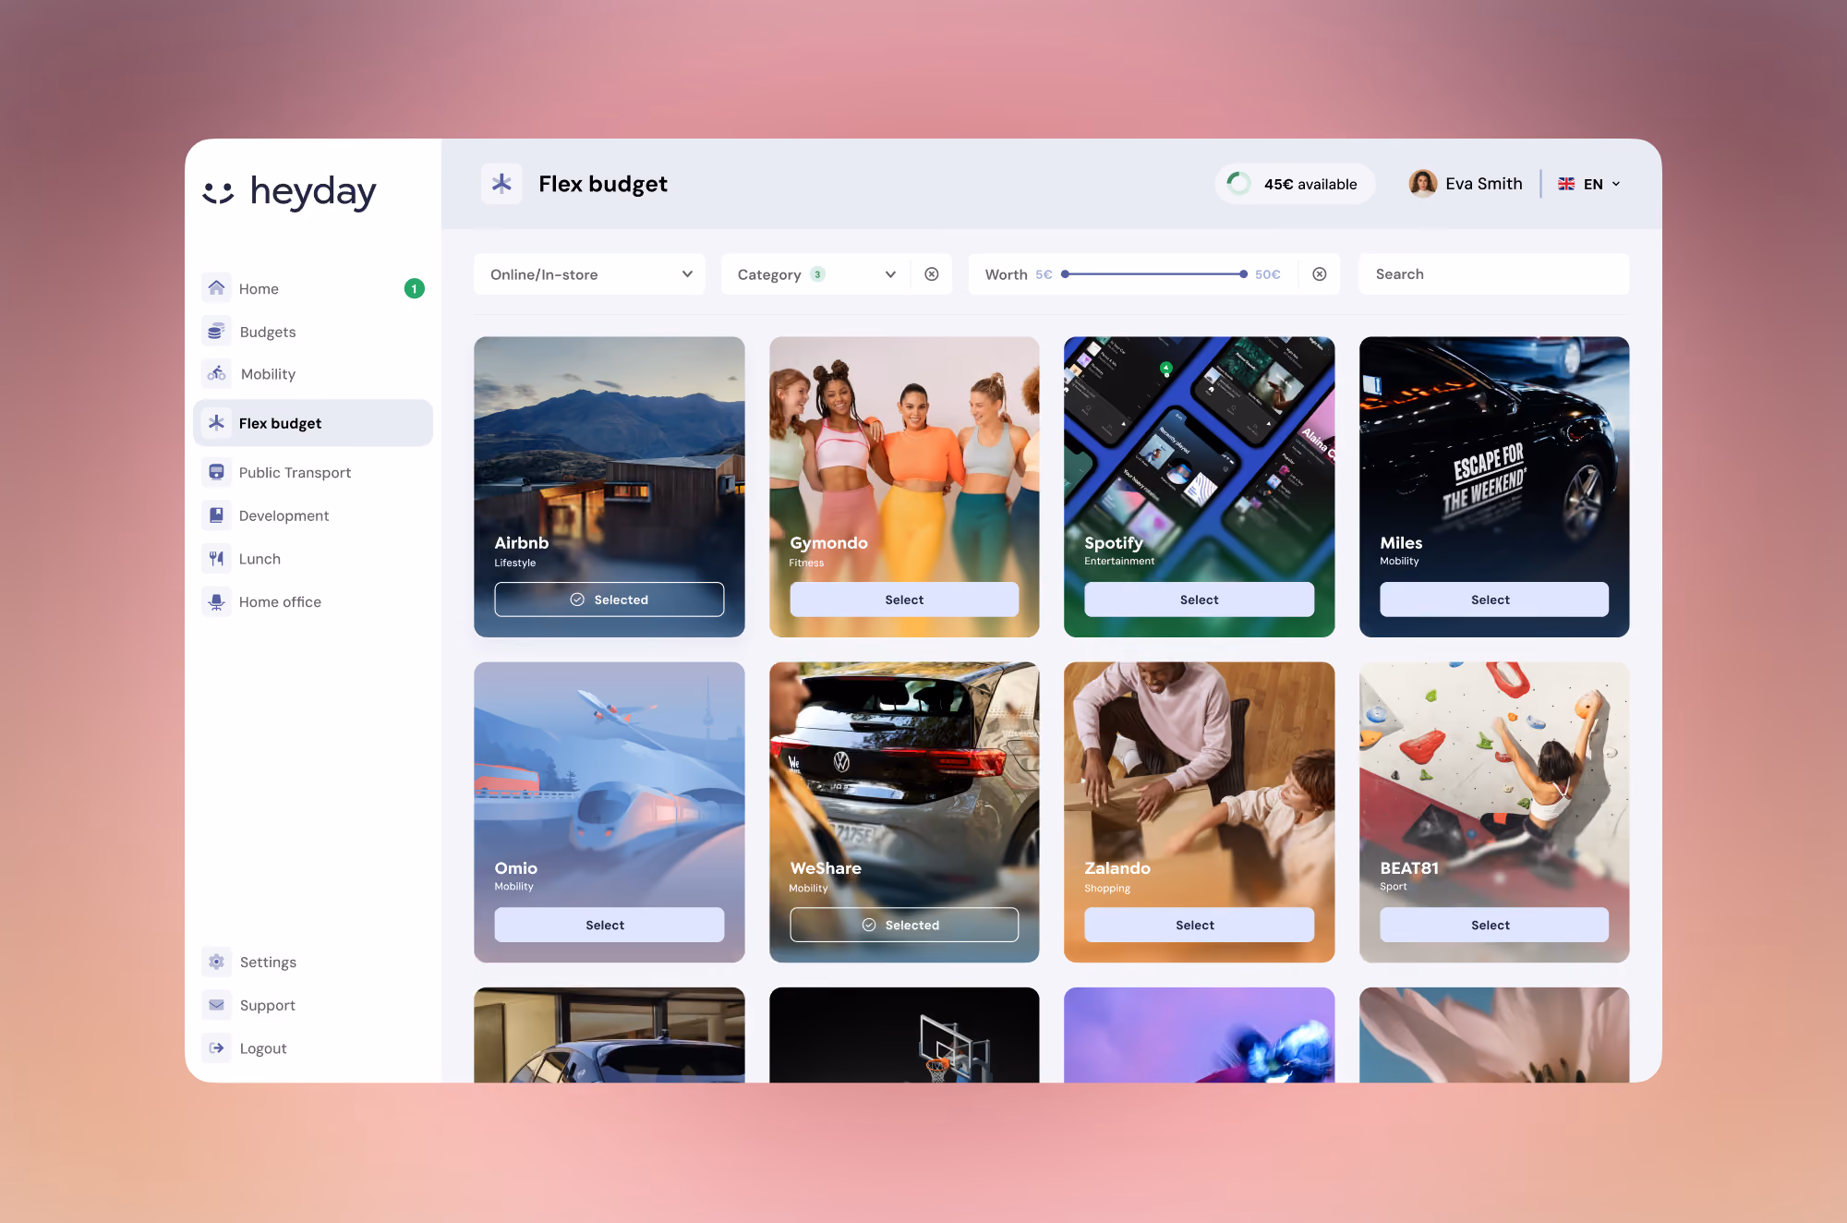This screenshot has width=1847, height=1223.
Task: Click the 'Entertainment' label under Spotify
Action: [x=1119, y=562]
